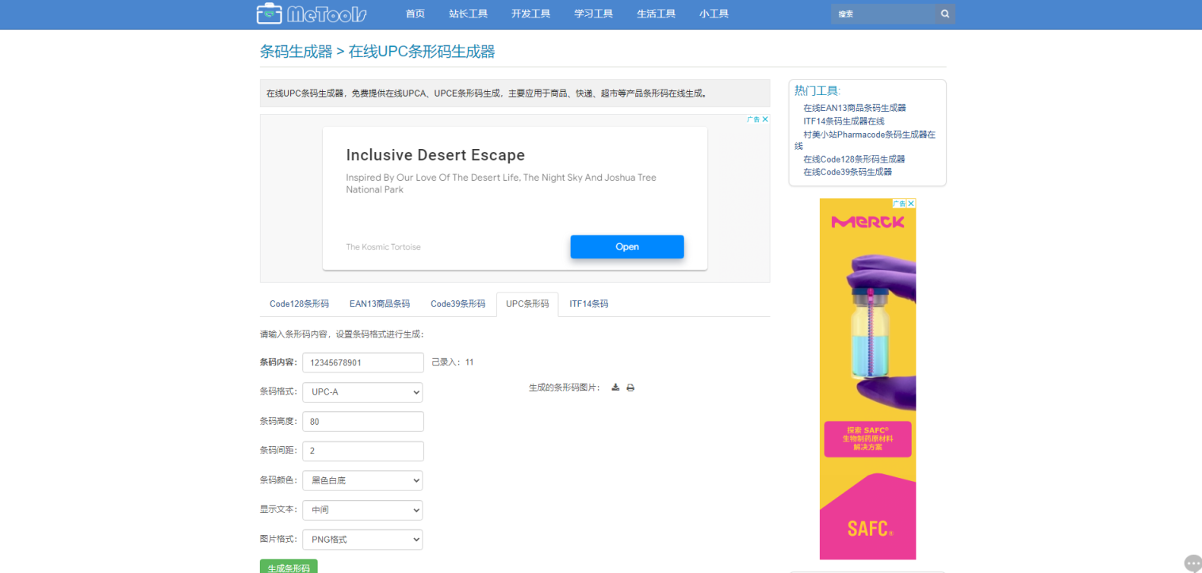
Task: Open the 显示文本 dropdown
Action: (x=362, y=510)
